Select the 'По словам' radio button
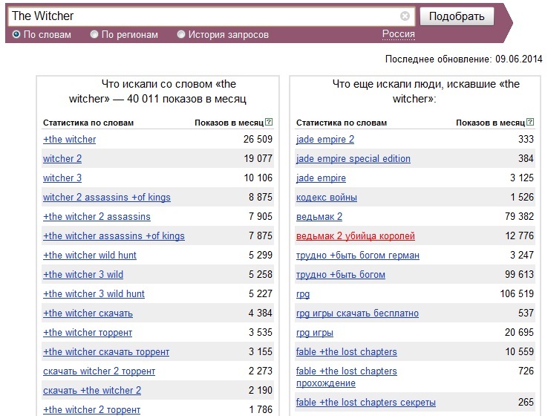 (16, 34)
